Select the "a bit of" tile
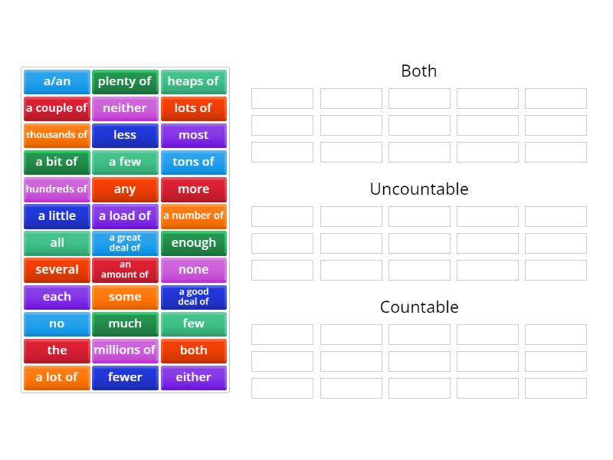The width and height of the screenshot is (613, 460). tap(56, 162)
